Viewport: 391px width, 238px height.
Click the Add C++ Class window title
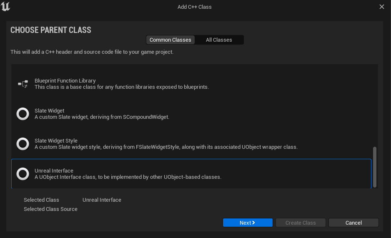coord(195,7)
